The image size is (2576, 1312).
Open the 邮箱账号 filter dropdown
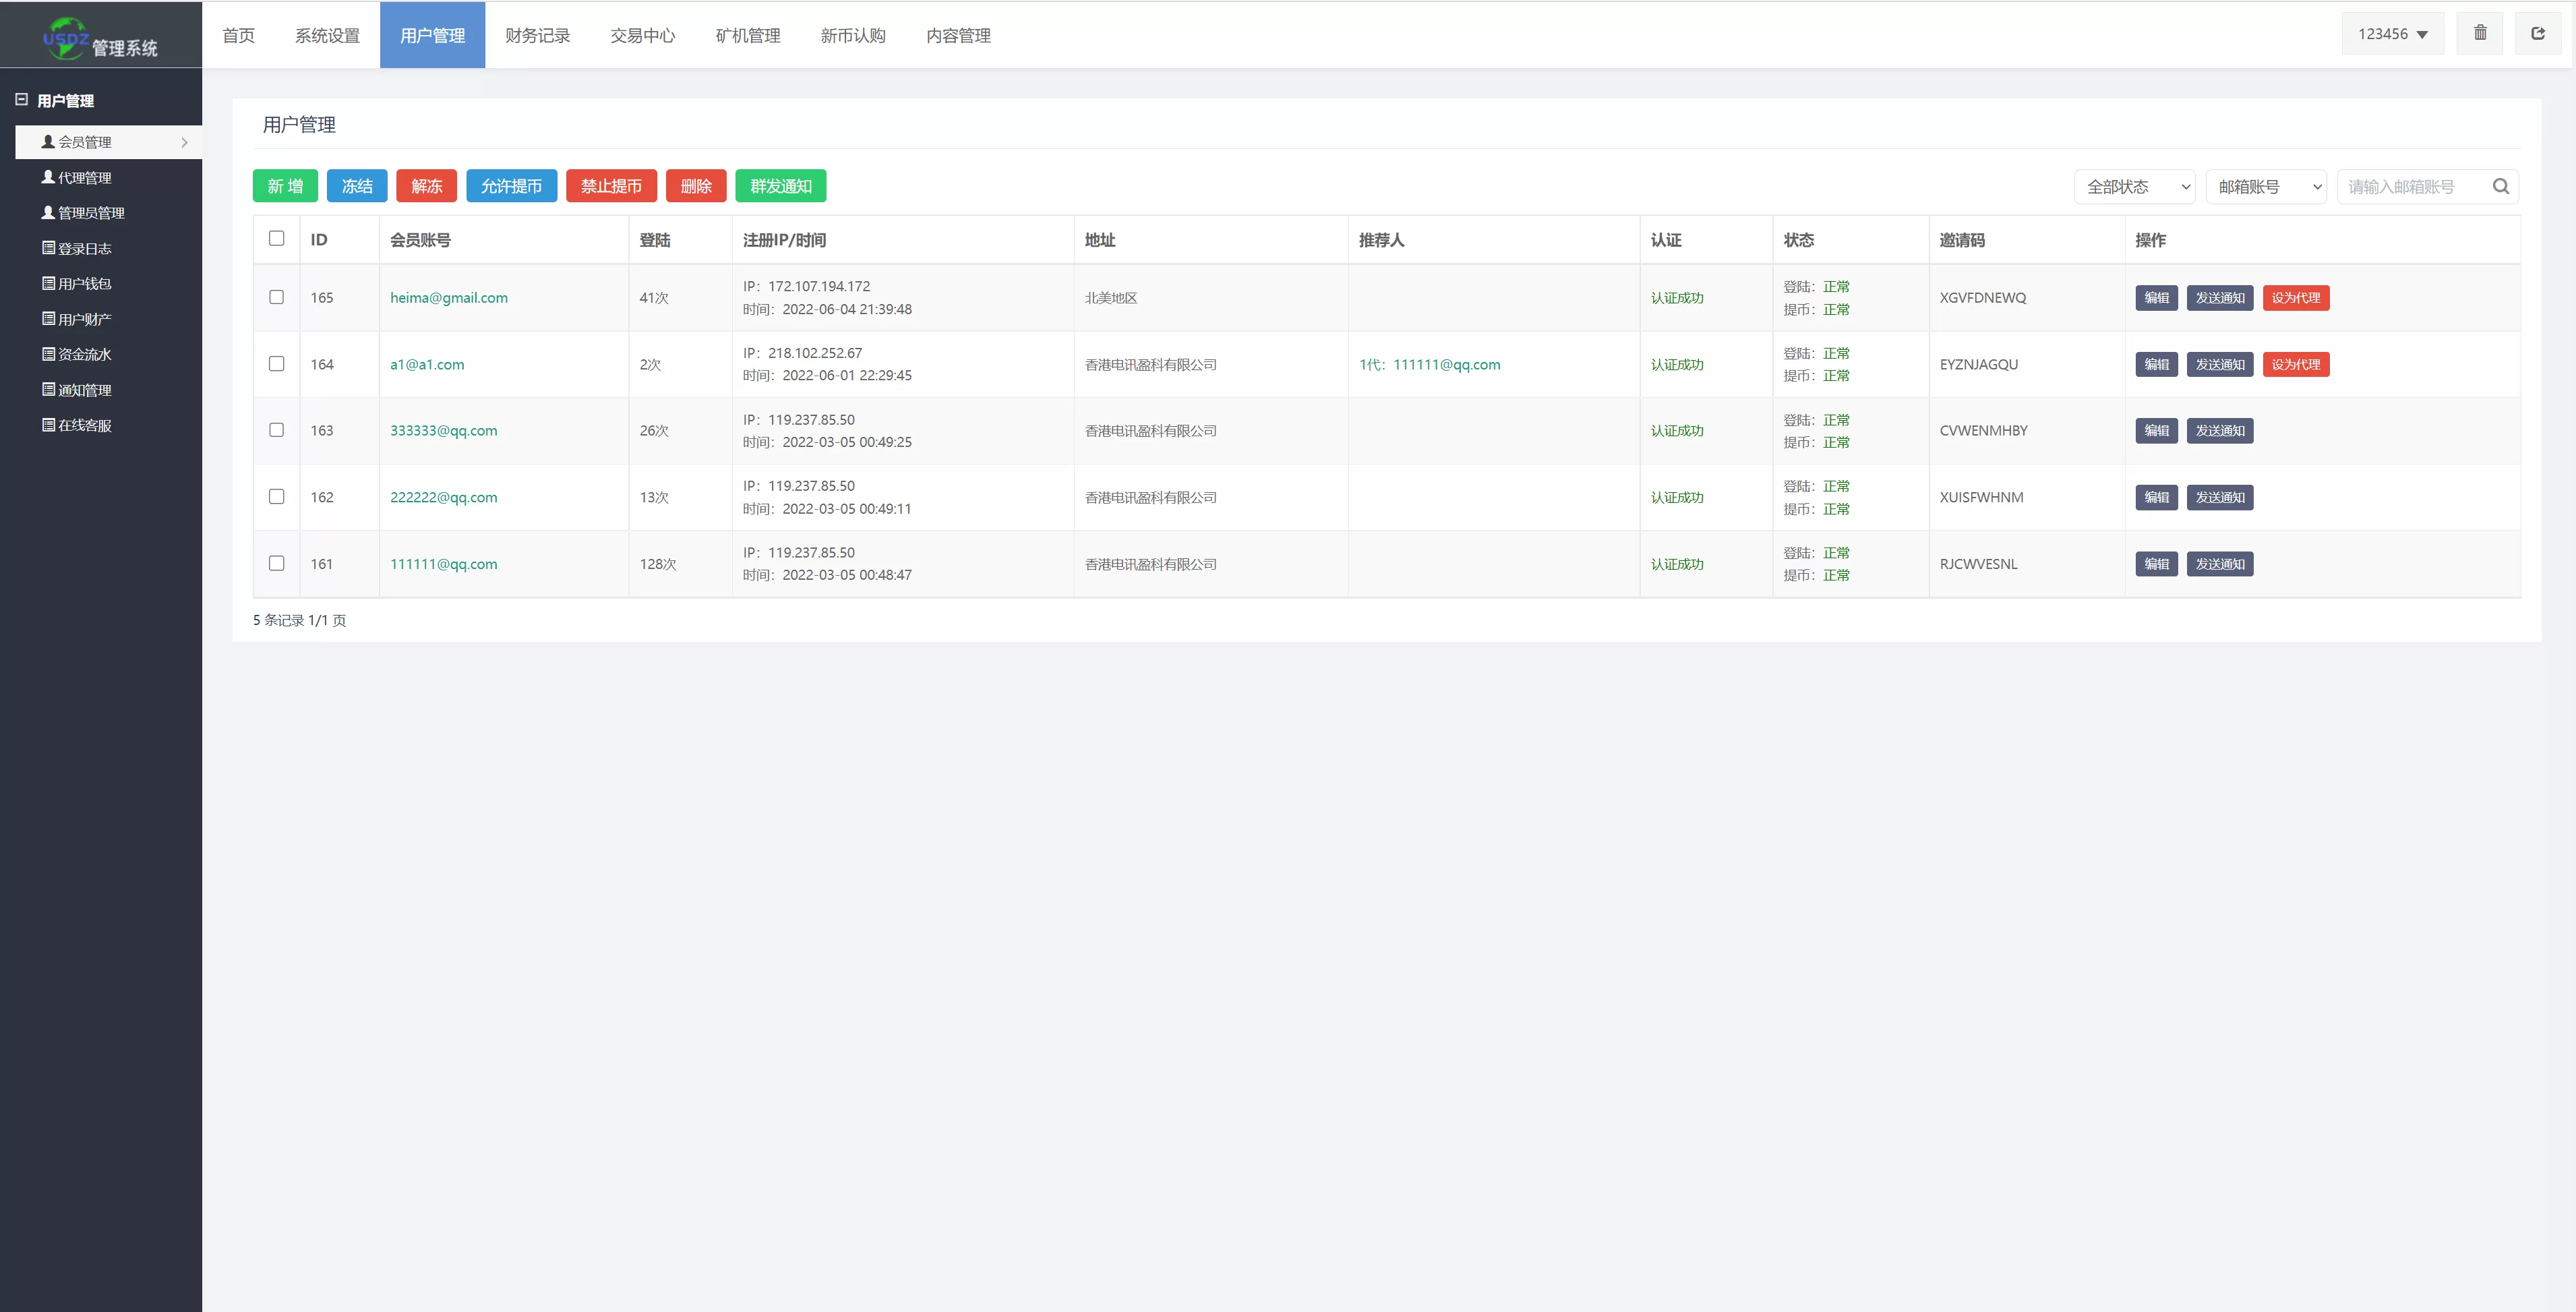click(2266, 187)
